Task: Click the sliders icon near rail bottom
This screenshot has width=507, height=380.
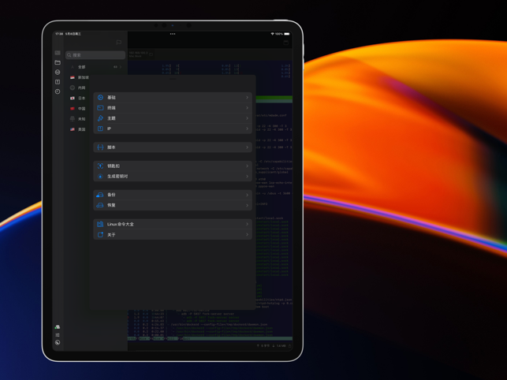Action: (58, 335)
